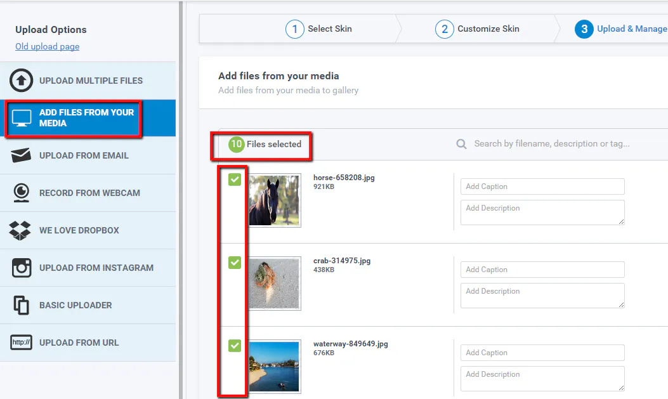
Task: Select Add Files From Your Media option
Action: pyautogui.click(x=88, y=118)
